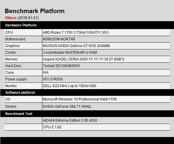Click the MAXSUN NVIDIA Geforce GT1030 entry

coord(76,46)
